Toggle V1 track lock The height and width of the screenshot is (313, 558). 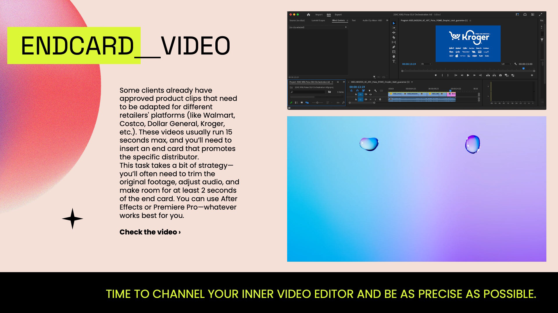(356, 94)
